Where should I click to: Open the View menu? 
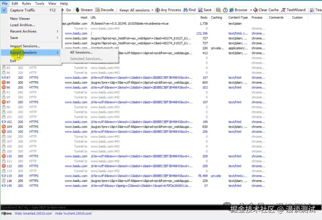(52, 4)
